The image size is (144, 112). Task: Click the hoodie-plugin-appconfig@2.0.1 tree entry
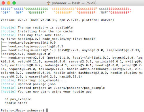point(36,47)
